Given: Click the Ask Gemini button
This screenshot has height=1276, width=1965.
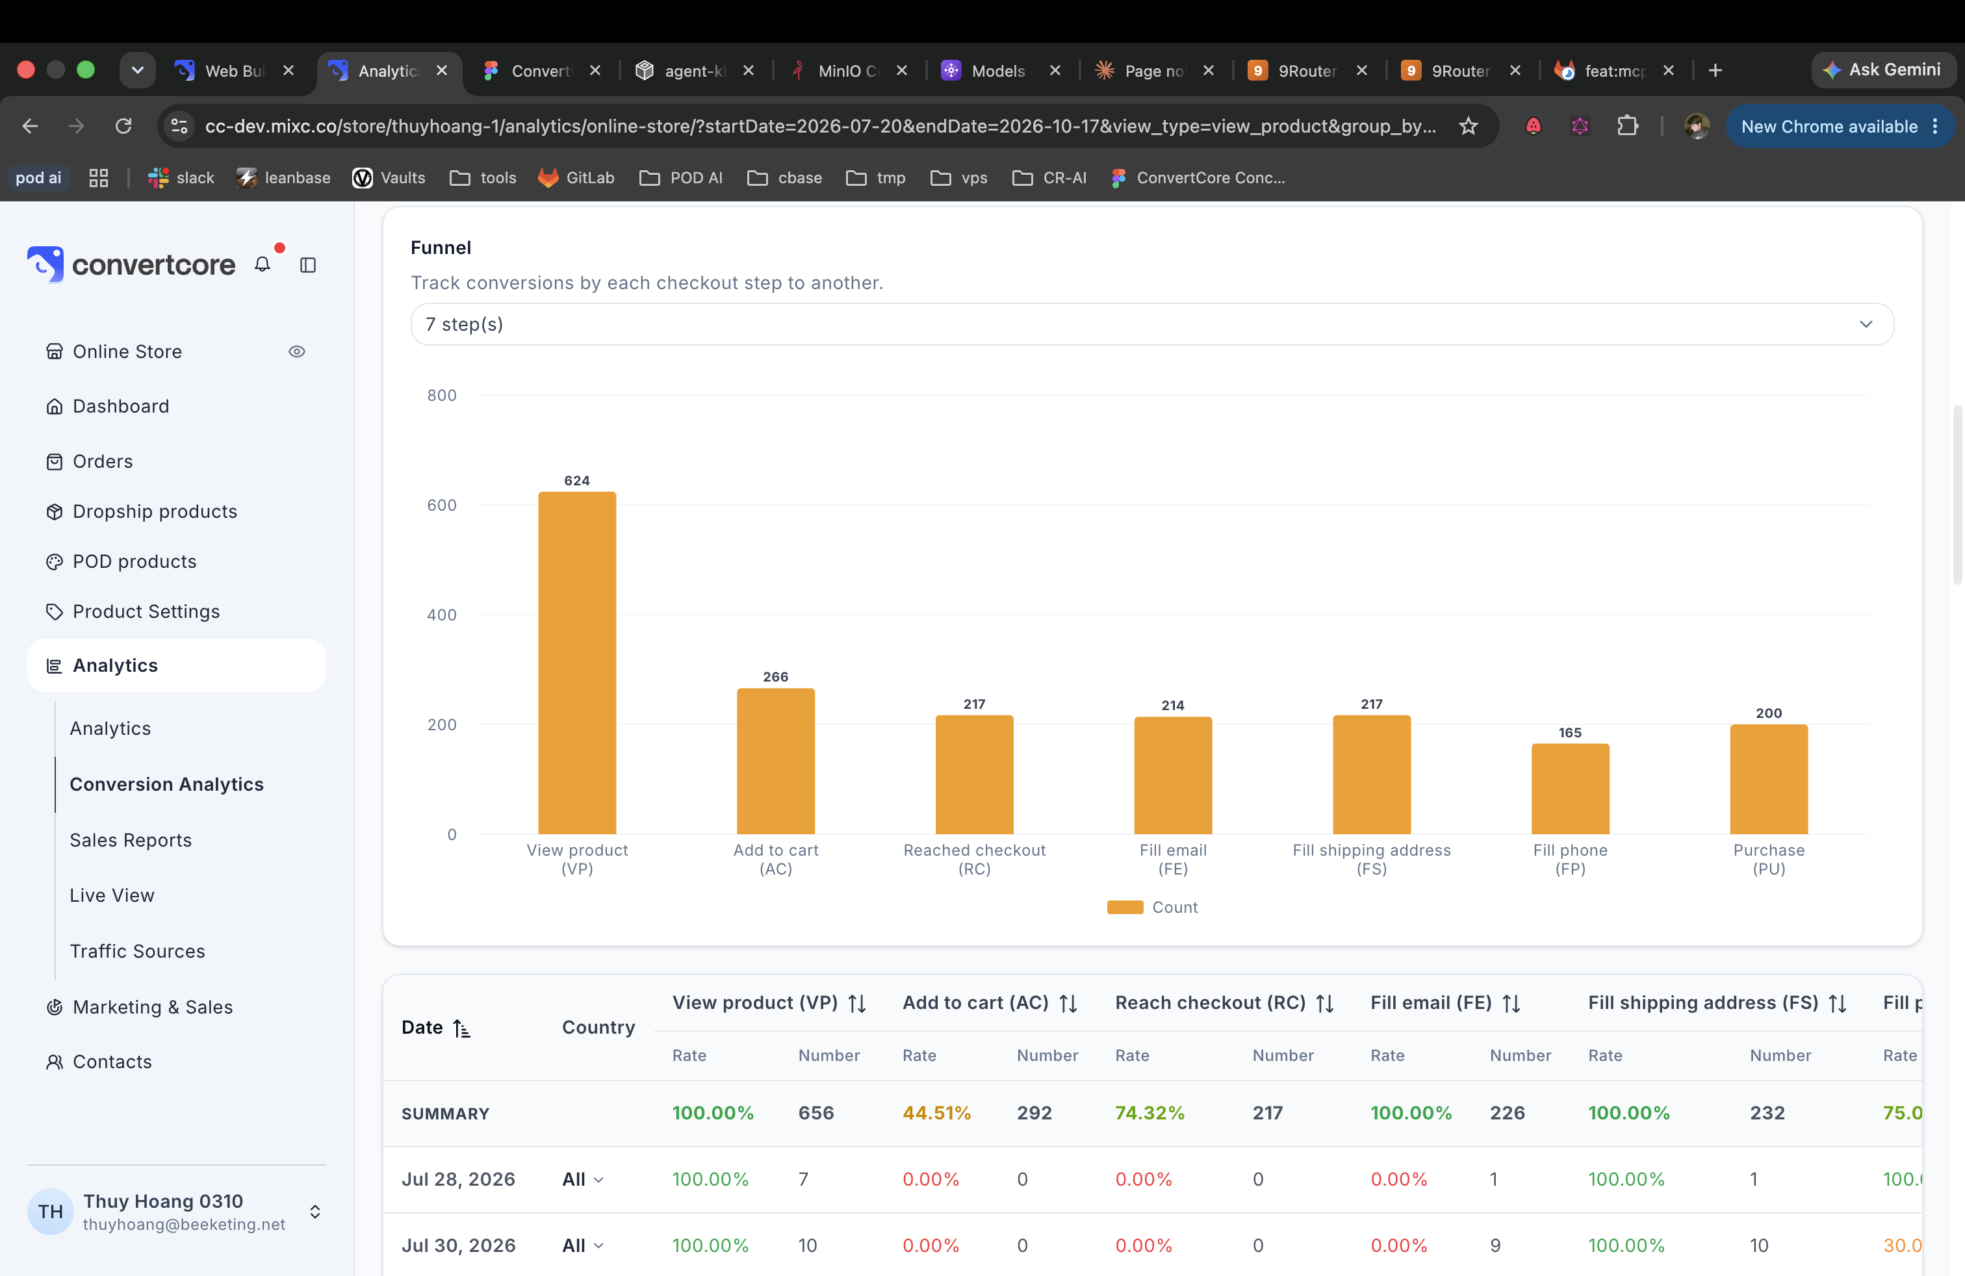Looking at the screenshot, I should (x=1883, y=70).
